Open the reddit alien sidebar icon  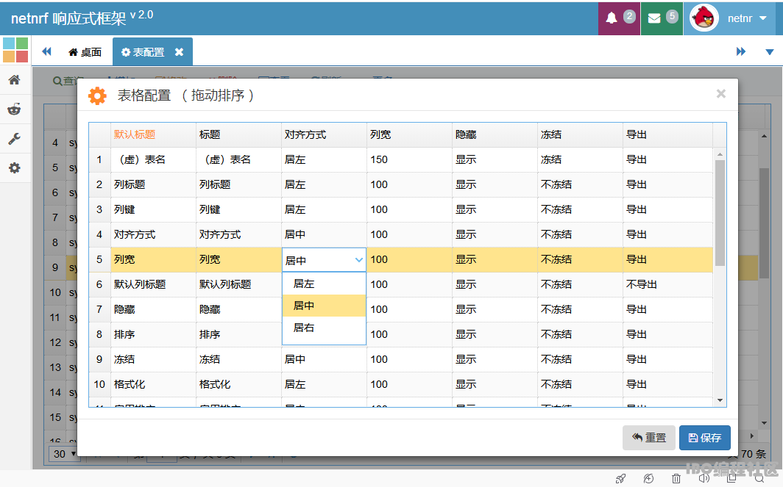15,109
